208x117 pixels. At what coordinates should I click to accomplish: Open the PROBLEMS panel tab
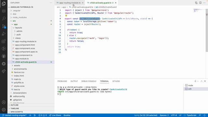[62, 81]
